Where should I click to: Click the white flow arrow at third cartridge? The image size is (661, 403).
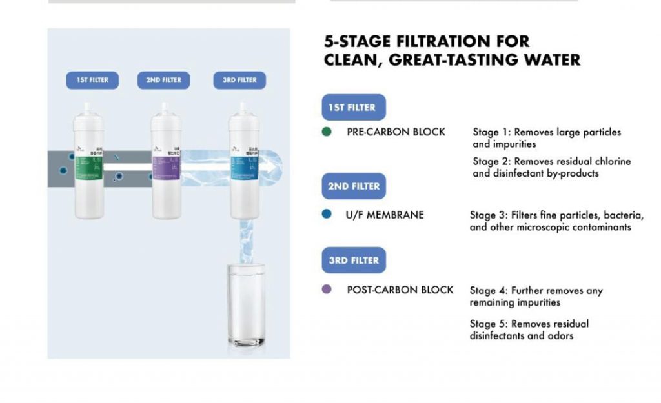pyautogui.click(x=270, y=168)
